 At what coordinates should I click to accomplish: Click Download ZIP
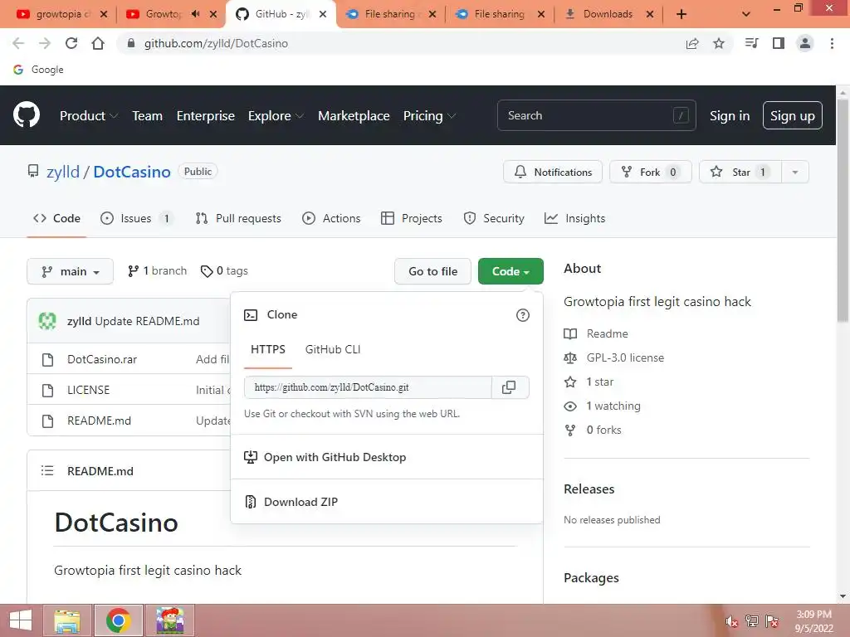point(300,502)
